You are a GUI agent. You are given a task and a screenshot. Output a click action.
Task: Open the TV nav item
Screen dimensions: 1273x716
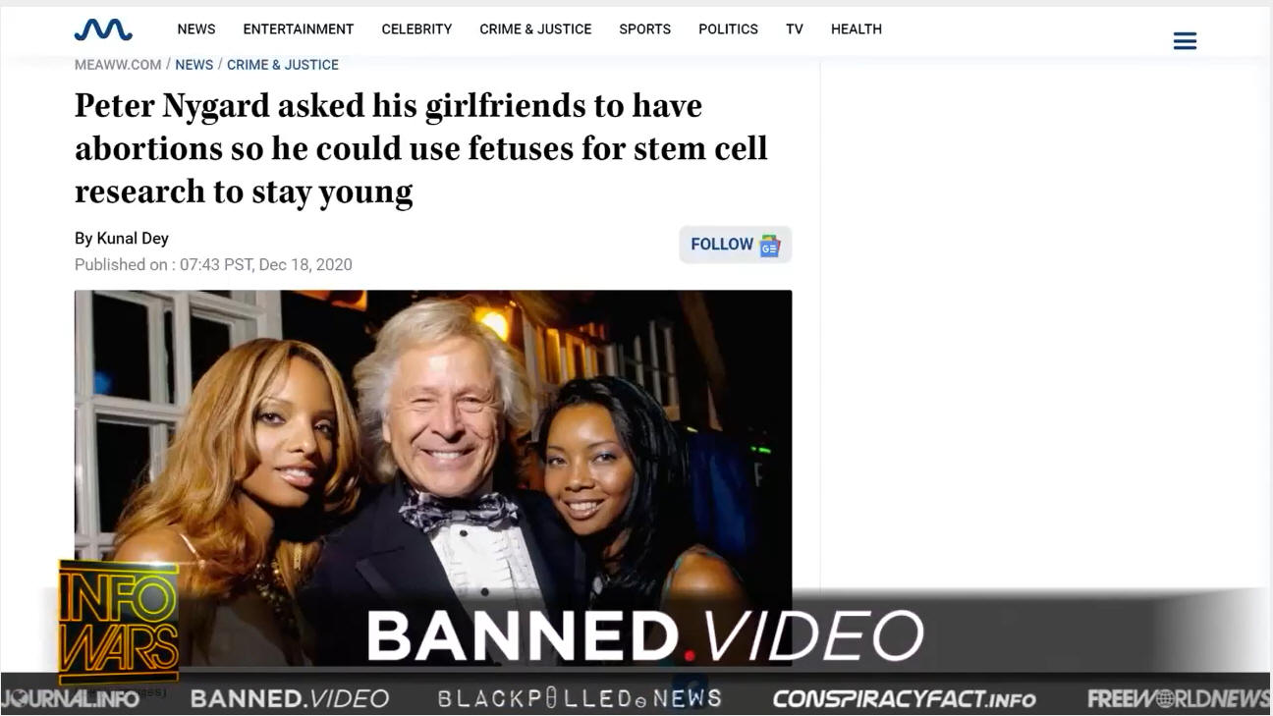pyautogui.click(x=795, y=29)
